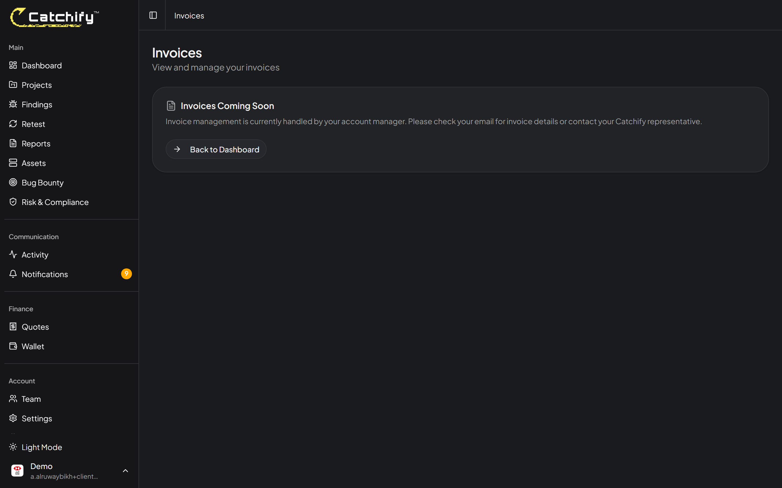Click the Demo profile avatar
Image resolution: width=782 pixels, height=488 pixels.
tap(17, 470)
